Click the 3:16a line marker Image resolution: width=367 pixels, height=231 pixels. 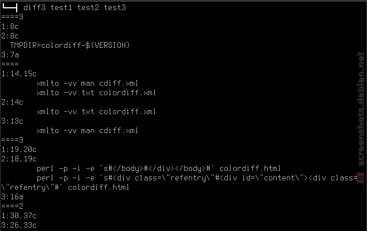click(12, 196)
